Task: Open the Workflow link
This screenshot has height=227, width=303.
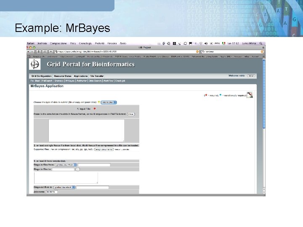Action: coord(108,81)
